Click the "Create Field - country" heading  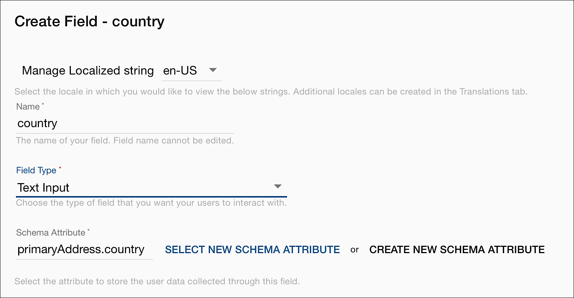tap(89, 21)
